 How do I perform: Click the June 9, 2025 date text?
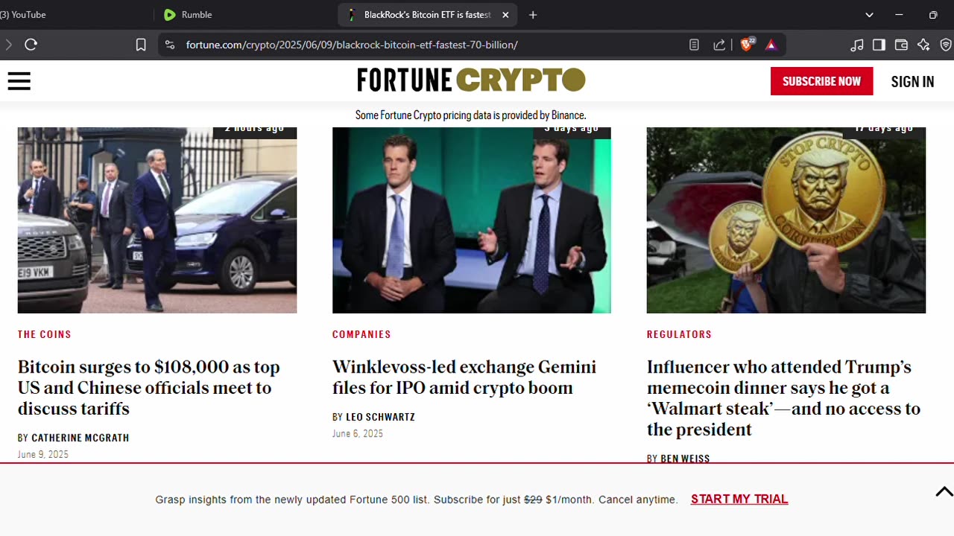[x=43, y=454]
